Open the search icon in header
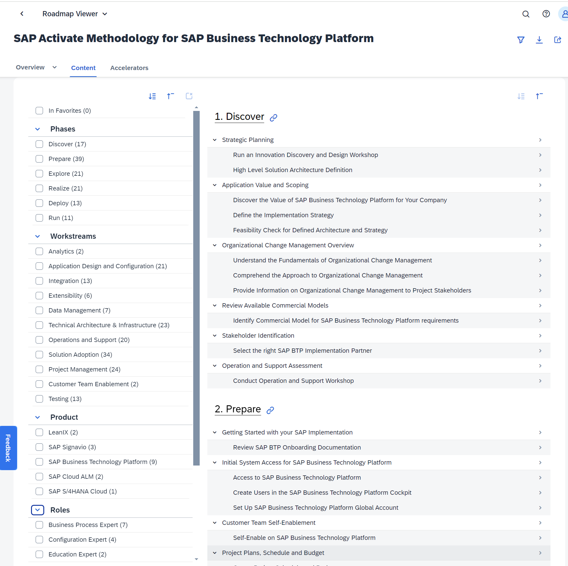This screenshot has height=566, width=568. [x=526, y=14]
